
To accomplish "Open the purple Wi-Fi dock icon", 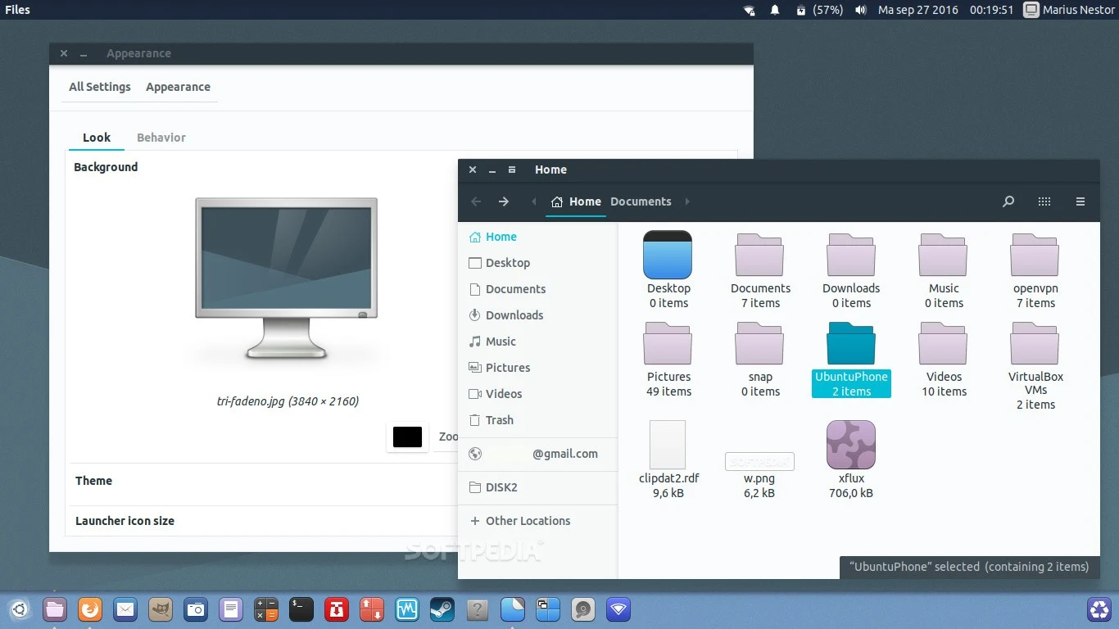I will tap(618, 609).
